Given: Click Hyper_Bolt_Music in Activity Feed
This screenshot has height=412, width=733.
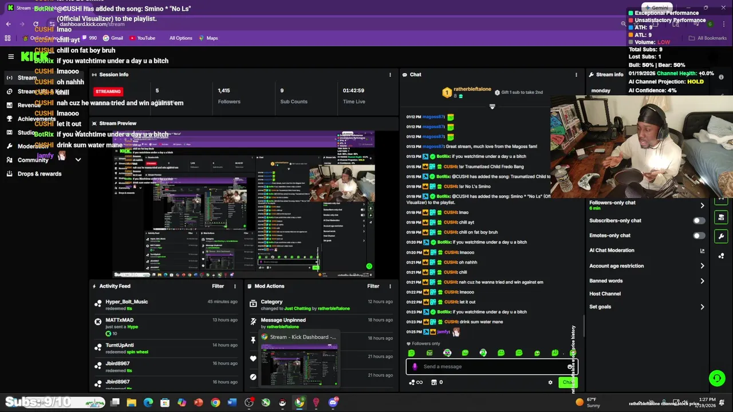Looking at the screenshot, I should point(127,302).
